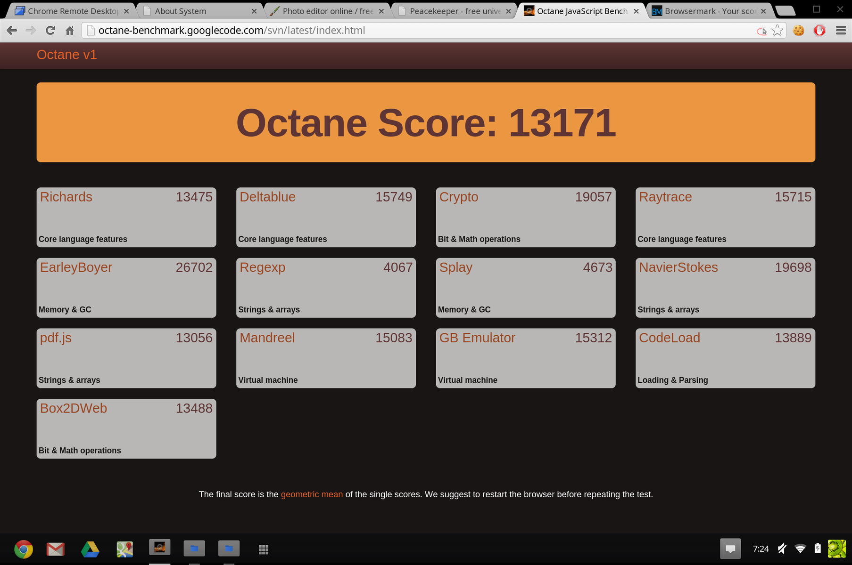Click the Splay score 4673
This screenshot has height=565, width=852.
pos(597,267)
